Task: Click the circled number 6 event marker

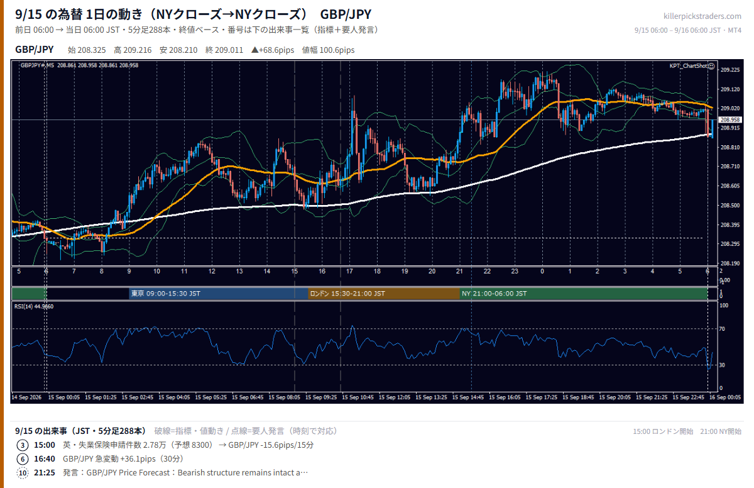Action: pos(23,458)
